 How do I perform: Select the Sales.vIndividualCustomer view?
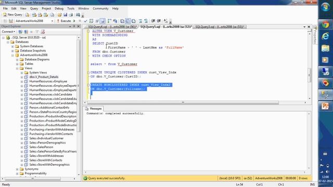(x=46, y=138)
